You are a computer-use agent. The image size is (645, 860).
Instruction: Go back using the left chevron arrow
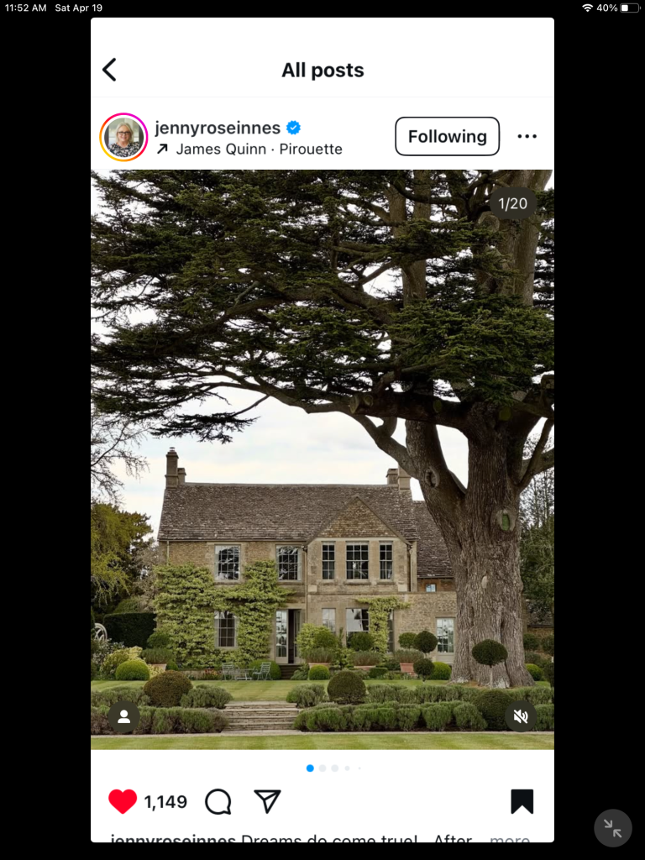click(109, 70)
